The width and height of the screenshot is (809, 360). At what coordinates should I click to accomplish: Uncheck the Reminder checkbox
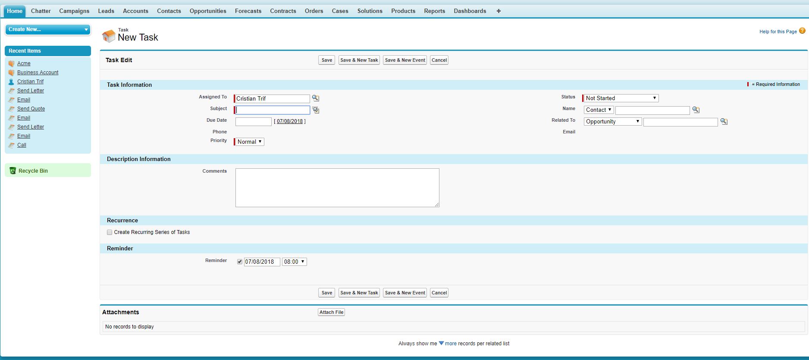[x=240, y=262]
